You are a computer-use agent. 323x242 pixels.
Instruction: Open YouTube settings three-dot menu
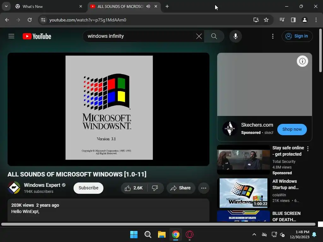[273, 36]
